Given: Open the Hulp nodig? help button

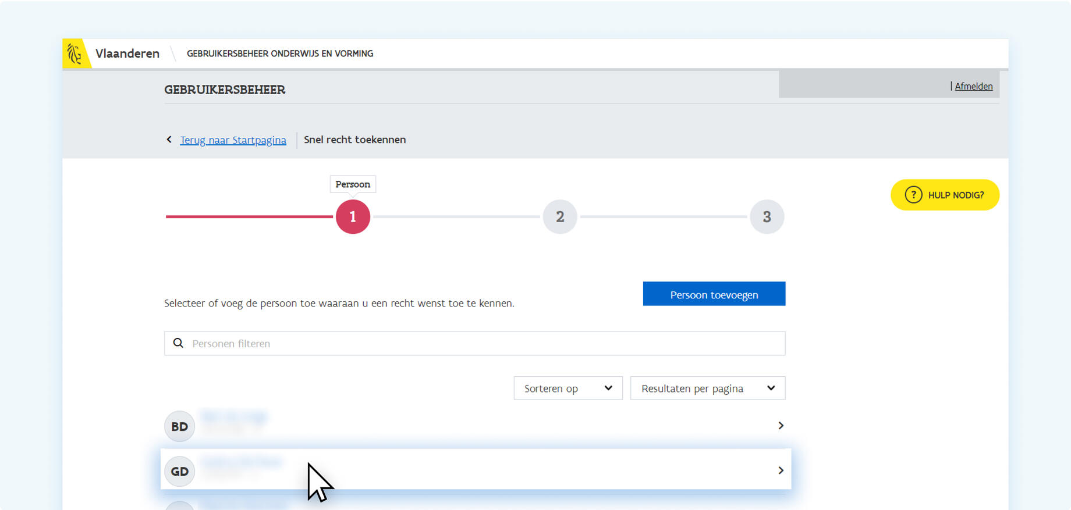Looking at the screenshot, I should click(945, 195).
